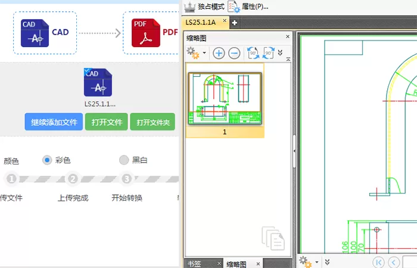The width and height of the screenshot is (417, 268).
Task: Click the CAD text label beside icon
Action: [x=60, y=32]
